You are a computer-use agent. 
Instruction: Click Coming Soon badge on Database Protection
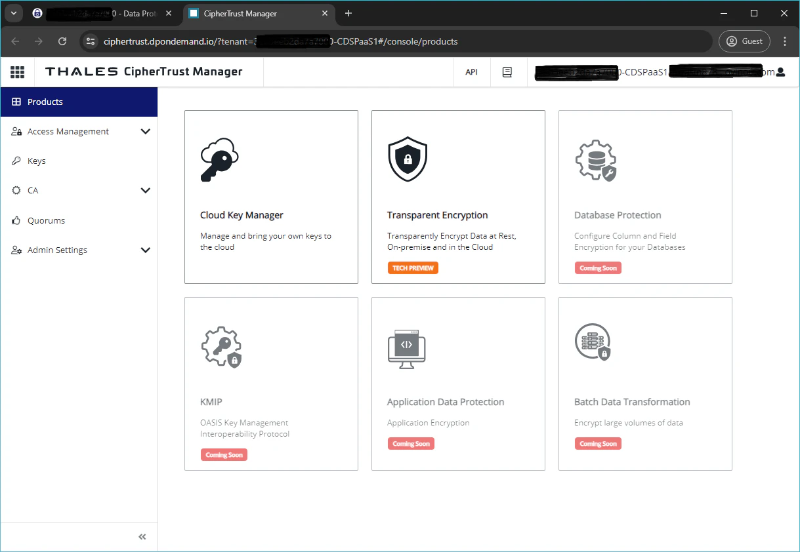pyautogui.click(x=599, y=268)
